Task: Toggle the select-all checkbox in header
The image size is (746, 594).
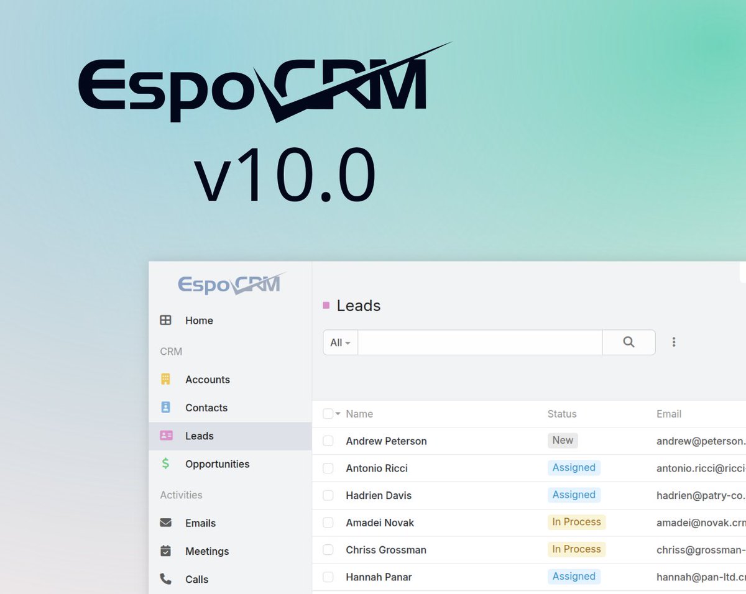Action: coord(328,414)
